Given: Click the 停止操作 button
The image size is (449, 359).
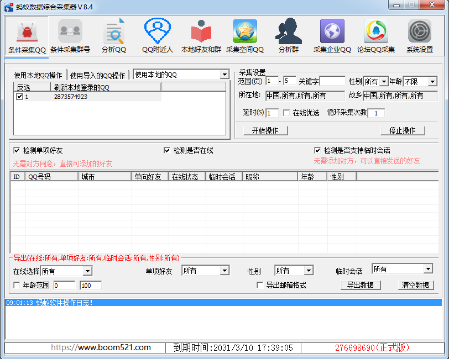Looking at the screenshot, I should click(403, 130).
